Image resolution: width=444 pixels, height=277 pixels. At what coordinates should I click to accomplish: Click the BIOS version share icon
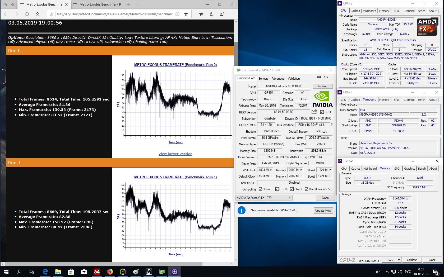point(314,112)
